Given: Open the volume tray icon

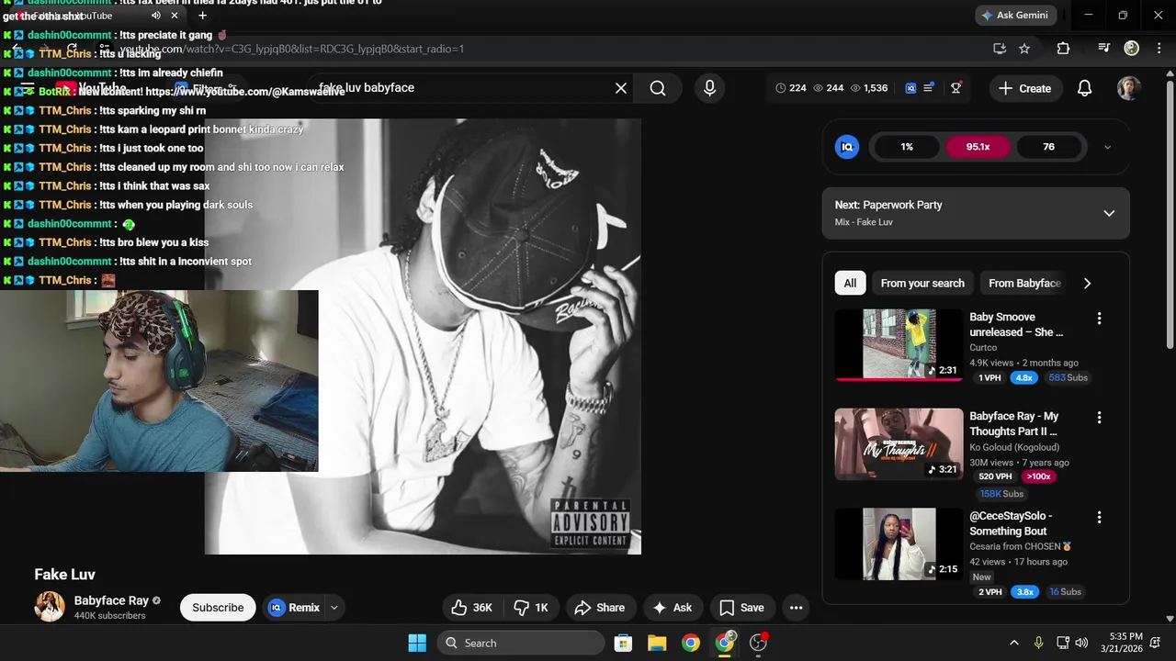Looking at the screenshot, I should click(x=1081, y=643).
